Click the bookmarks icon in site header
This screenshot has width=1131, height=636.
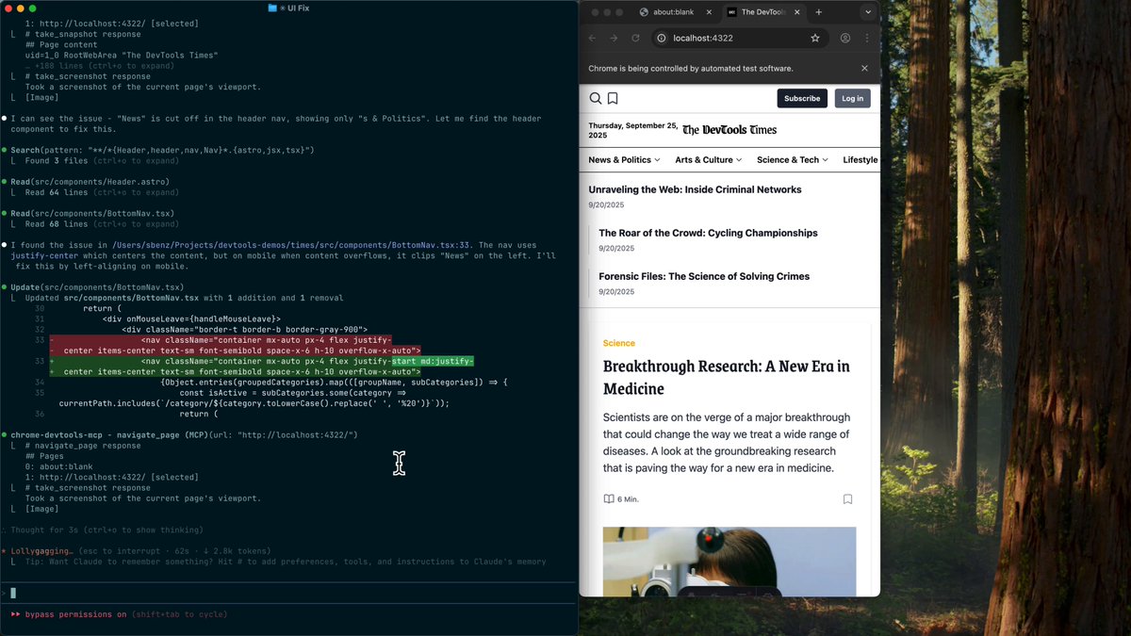tap(613, 98)
